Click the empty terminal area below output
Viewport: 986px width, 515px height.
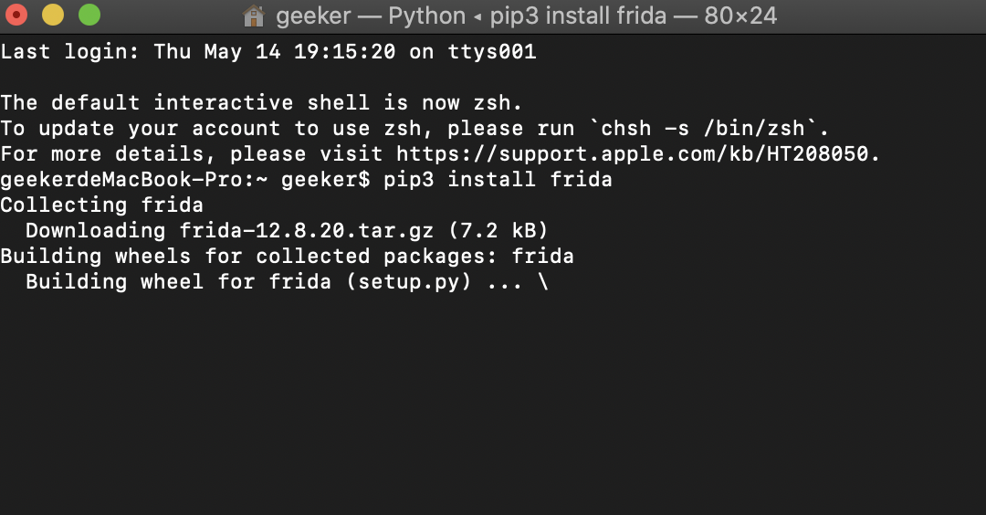[493, 403]
